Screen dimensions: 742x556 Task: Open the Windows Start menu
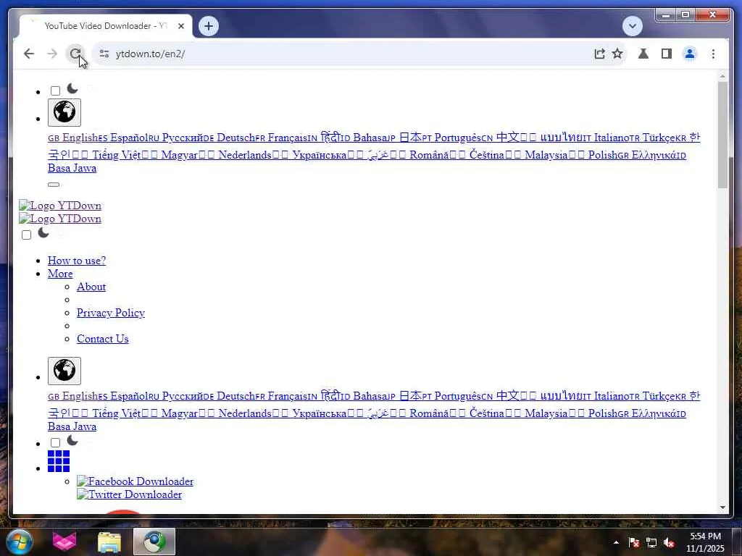pos(20,542)
